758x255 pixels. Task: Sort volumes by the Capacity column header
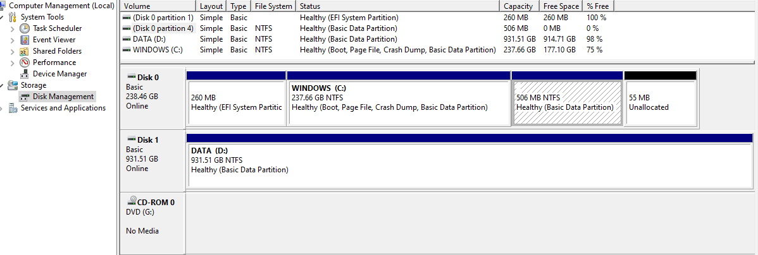point(518,6)
